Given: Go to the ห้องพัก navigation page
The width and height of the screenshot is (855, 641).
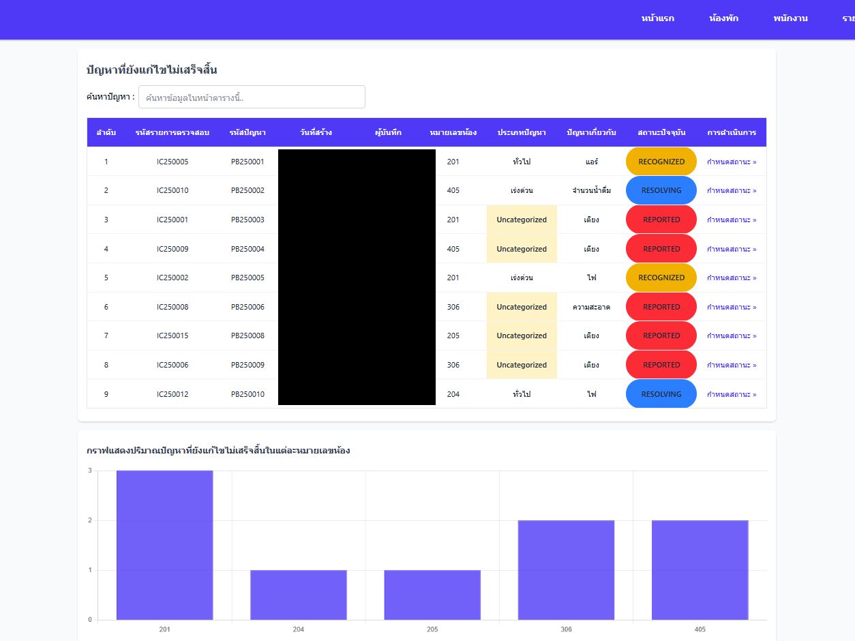Looking at the screenshot, I should coord(723,18).
